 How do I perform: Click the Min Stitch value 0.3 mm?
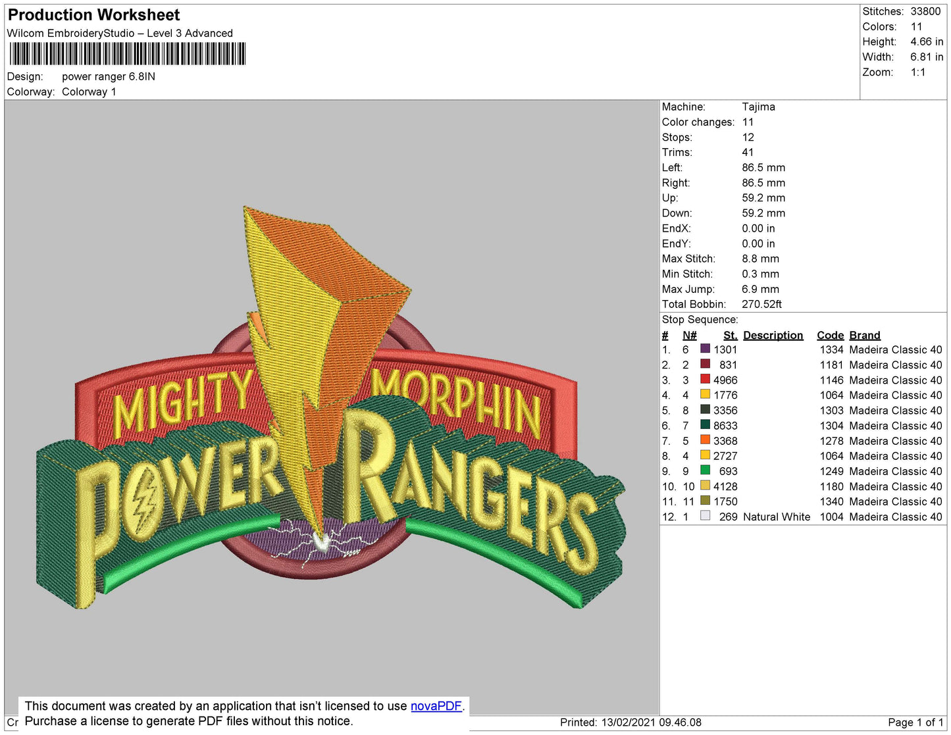(760, 274)
